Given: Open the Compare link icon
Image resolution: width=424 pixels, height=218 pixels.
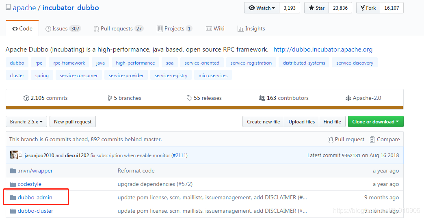Looking at the screenshot, I should pos(372,140).
